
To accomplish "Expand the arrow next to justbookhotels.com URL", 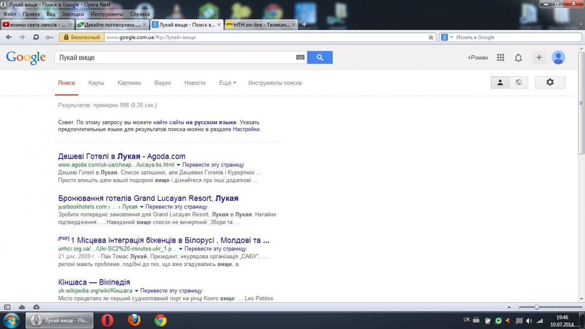I will point(142,207).
